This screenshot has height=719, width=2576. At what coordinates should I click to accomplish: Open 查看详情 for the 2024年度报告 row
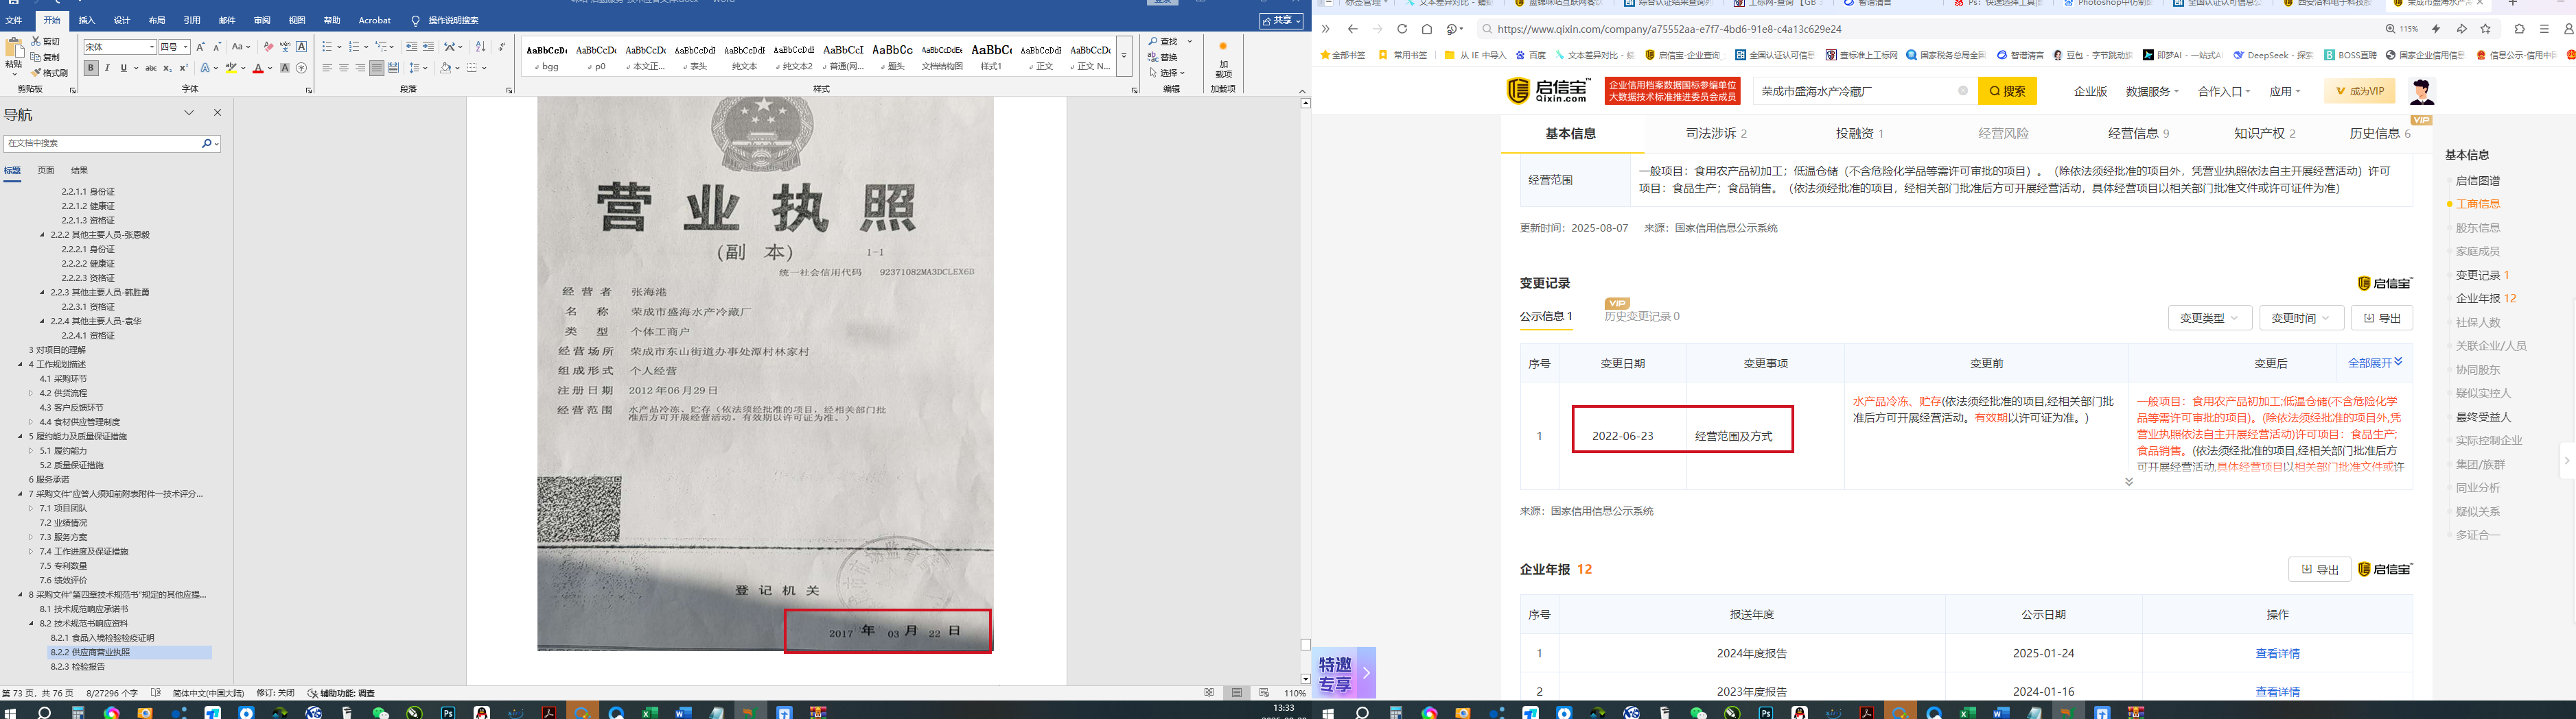click(x=2277, y=653)
